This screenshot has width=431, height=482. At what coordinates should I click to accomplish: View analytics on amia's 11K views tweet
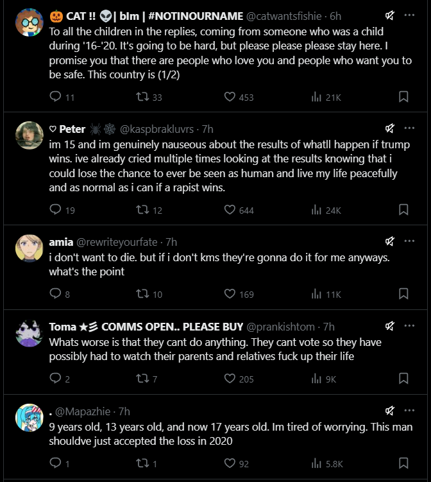tap(316, 295)
